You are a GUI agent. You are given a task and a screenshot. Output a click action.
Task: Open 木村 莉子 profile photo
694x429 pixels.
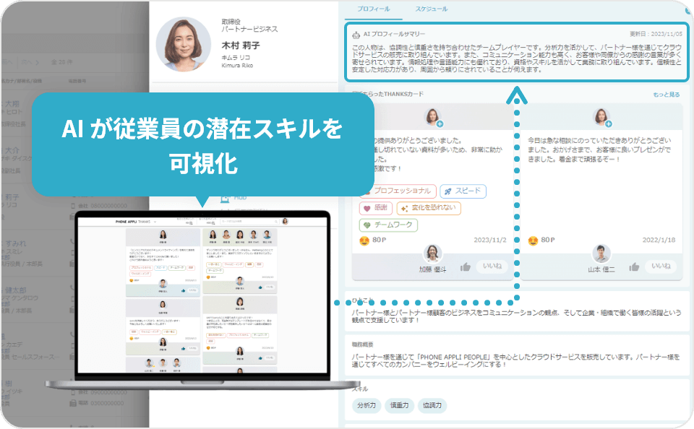(184, 43)
